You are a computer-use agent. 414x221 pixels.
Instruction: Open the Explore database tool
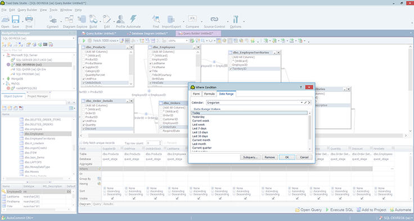tap(82, 21)
